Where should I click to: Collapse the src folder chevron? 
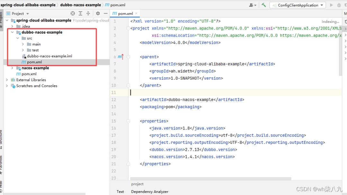[18, 38]
